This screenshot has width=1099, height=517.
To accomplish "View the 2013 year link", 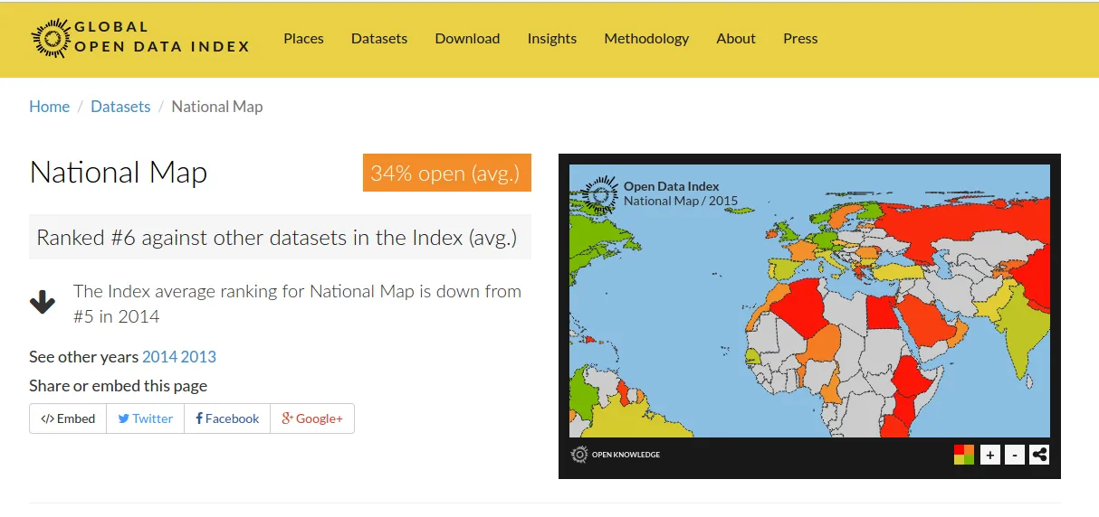I will pos(198,356).
